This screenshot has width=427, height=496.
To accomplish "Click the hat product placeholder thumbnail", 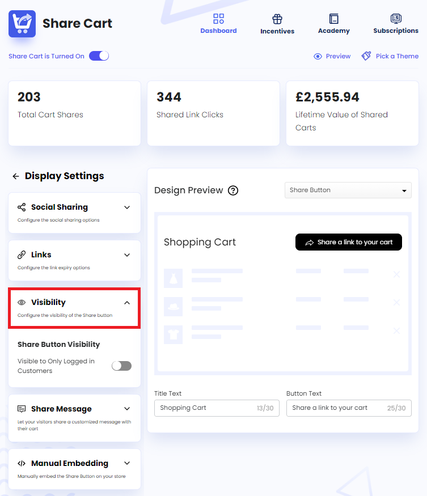I will point(173,307).
